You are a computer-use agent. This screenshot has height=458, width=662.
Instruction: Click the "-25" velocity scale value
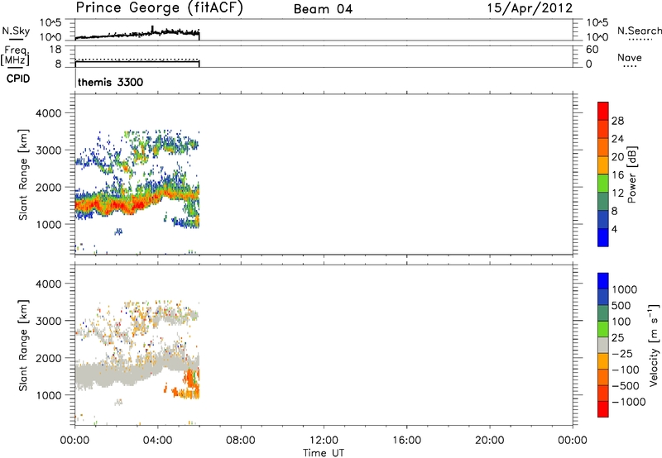(x=622, y=353)
